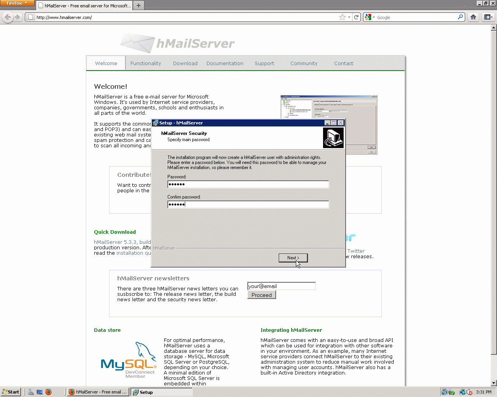Viewport: 497px width, 397px height.
Task: Click the hMailServer envelope logo on the website
Action: [x=137, y=43]
